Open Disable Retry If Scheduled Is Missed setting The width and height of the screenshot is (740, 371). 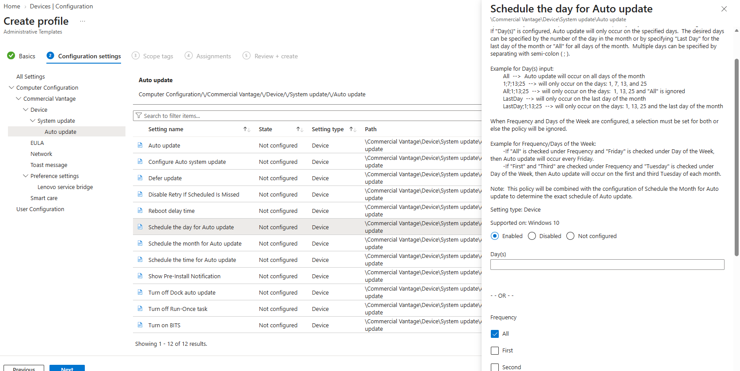194,195
